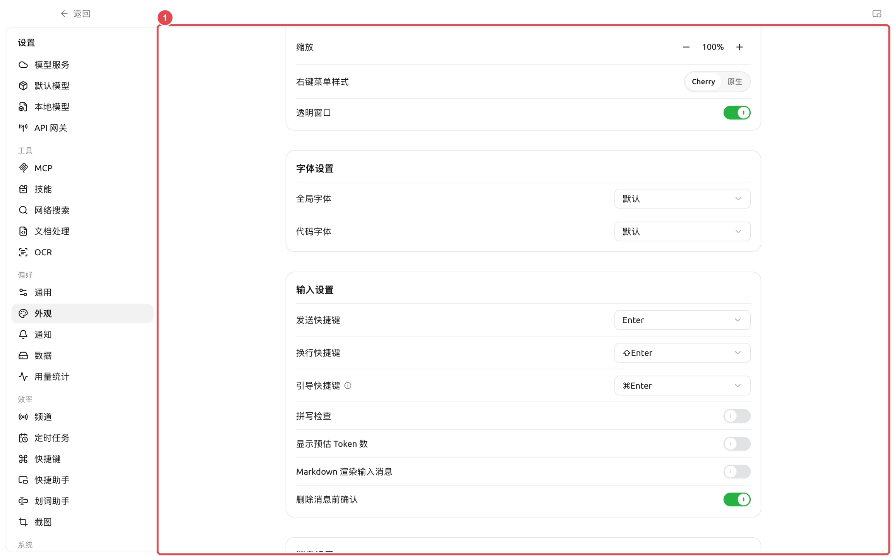892x557 pixels.
Task: Click the 快捷键 command icon
Action: coord(23,459)
